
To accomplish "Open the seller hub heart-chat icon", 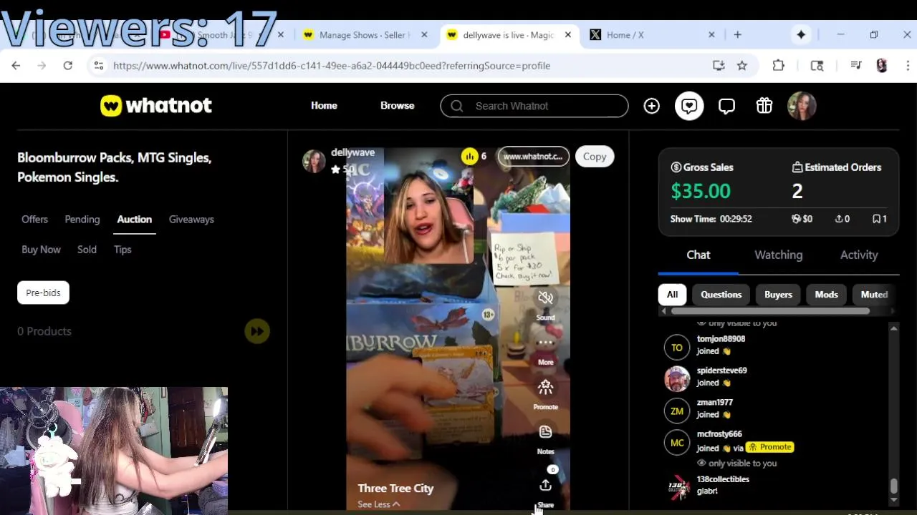I will click(689, 106).
